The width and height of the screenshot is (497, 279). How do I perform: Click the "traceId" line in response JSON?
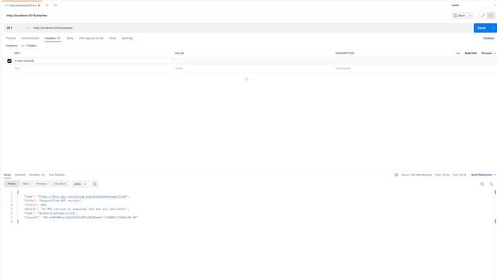(x=81, y=218)
